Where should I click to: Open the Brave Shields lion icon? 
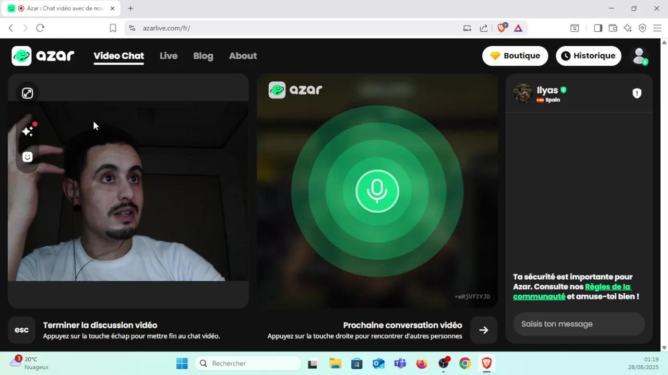pyautogui.click(x=502, y=28)
